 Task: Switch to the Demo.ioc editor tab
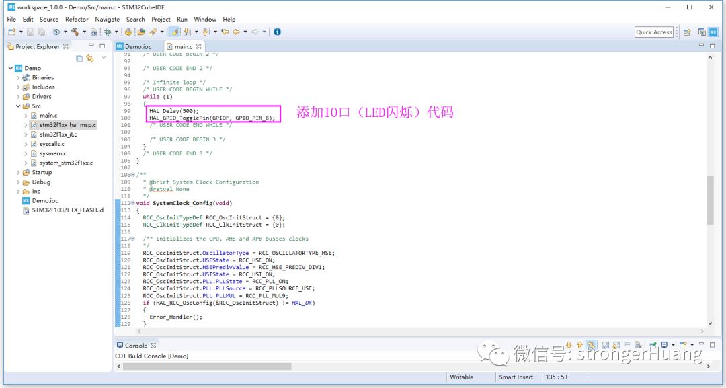tap(138, 46)
